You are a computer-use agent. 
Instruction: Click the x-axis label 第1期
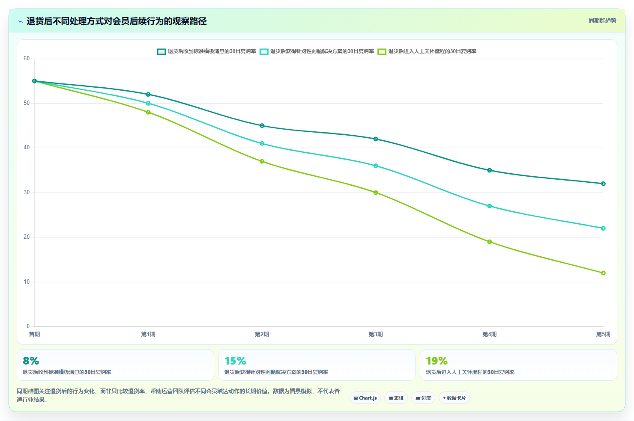coord(148,334)
